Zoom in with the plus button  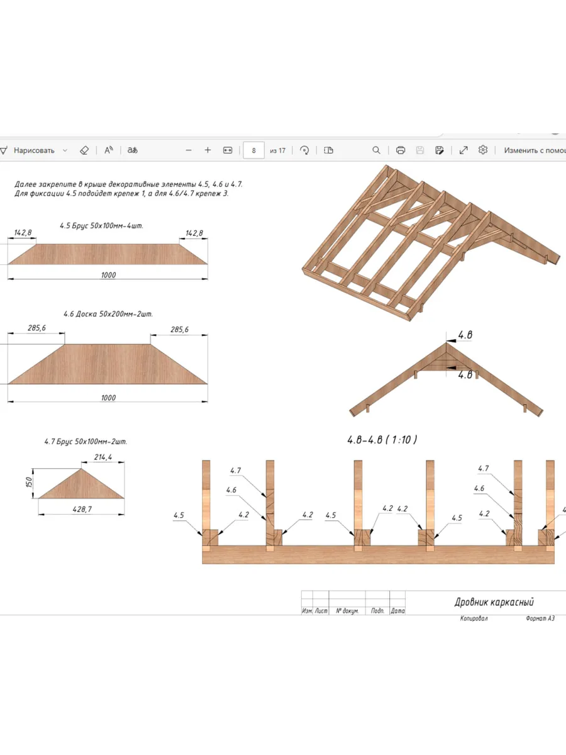click(208, 150)
